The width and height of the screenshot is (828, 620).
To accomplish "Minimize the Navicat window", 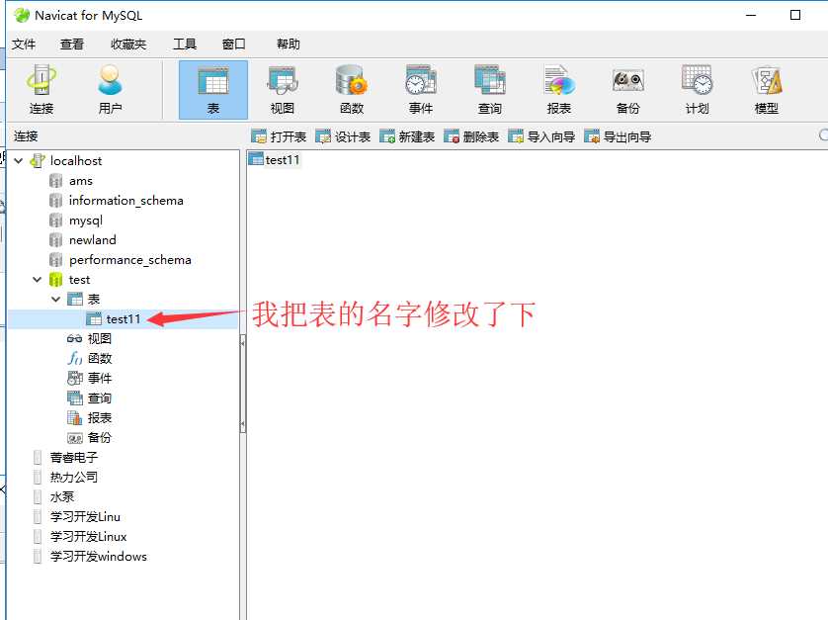I will click(751, 15).
